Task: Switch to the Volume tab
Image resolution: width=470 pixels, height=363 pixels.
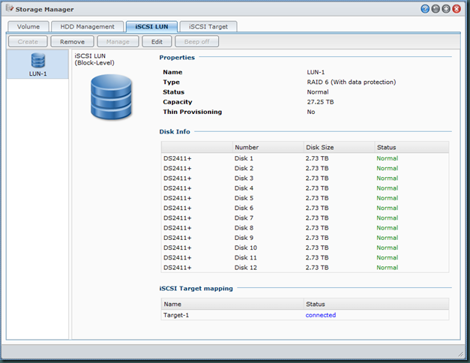Action: pos(28,26)
